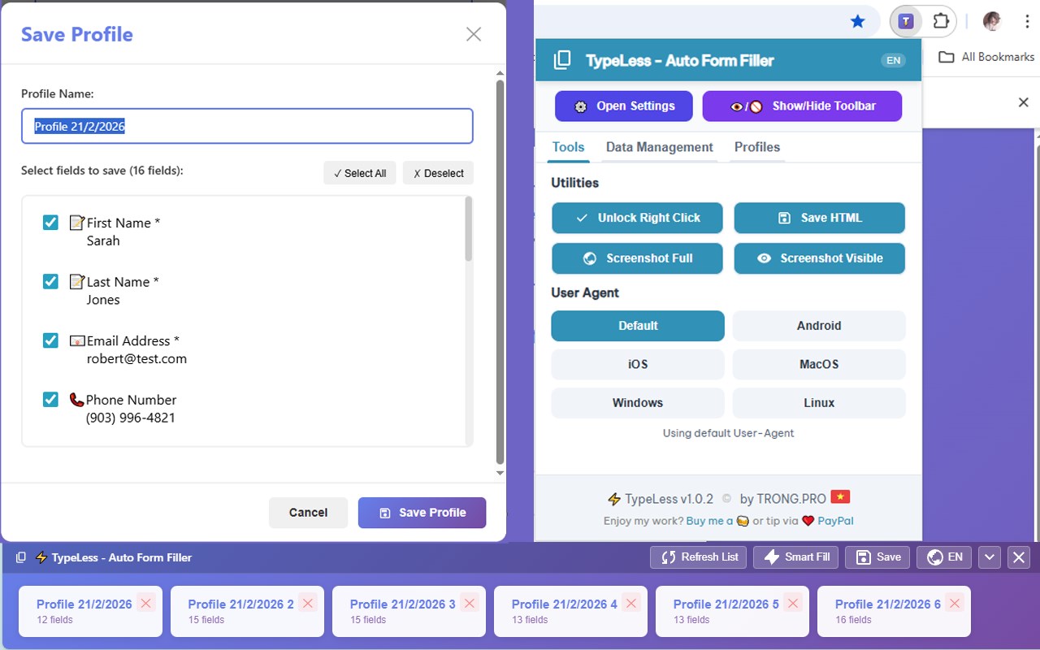The image size is (1040, 650).
Task: Click Show/Hide Toolbar button
Action: 803,106
